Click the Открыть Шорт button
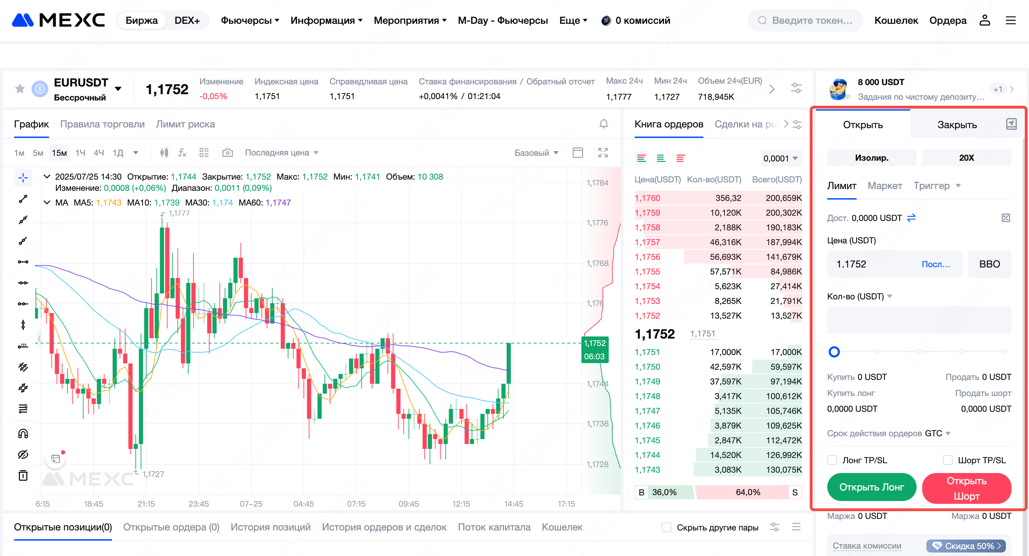 click(x=966, y=488)
